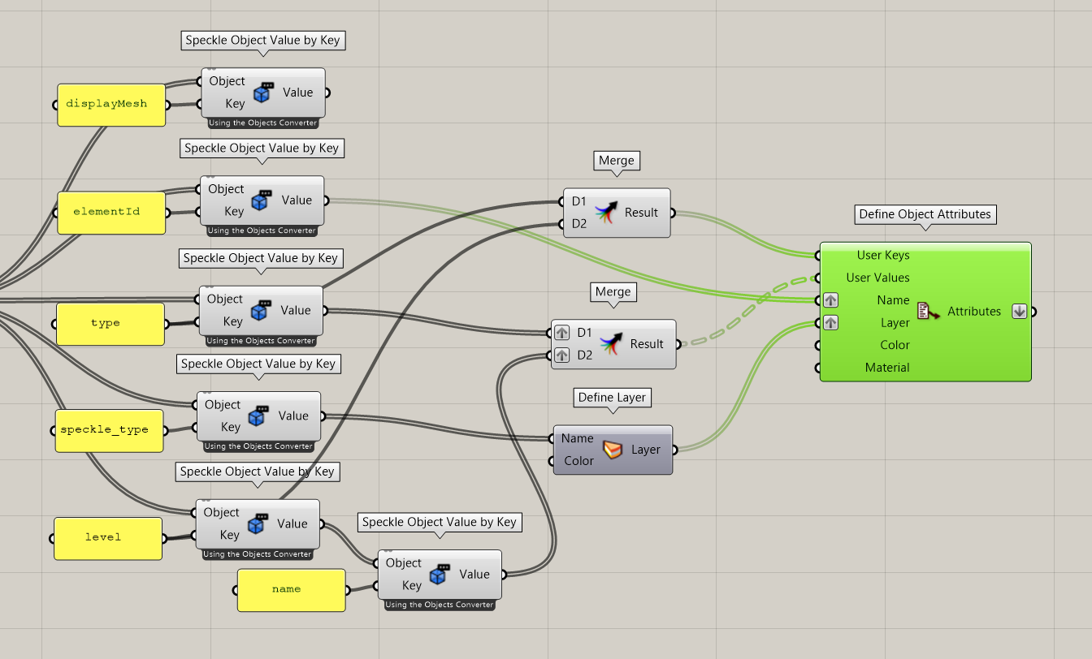This screenshot has width=1092, height=659.
Task: Click the graft arrow icon beside the Layer input
Action: 830,322
